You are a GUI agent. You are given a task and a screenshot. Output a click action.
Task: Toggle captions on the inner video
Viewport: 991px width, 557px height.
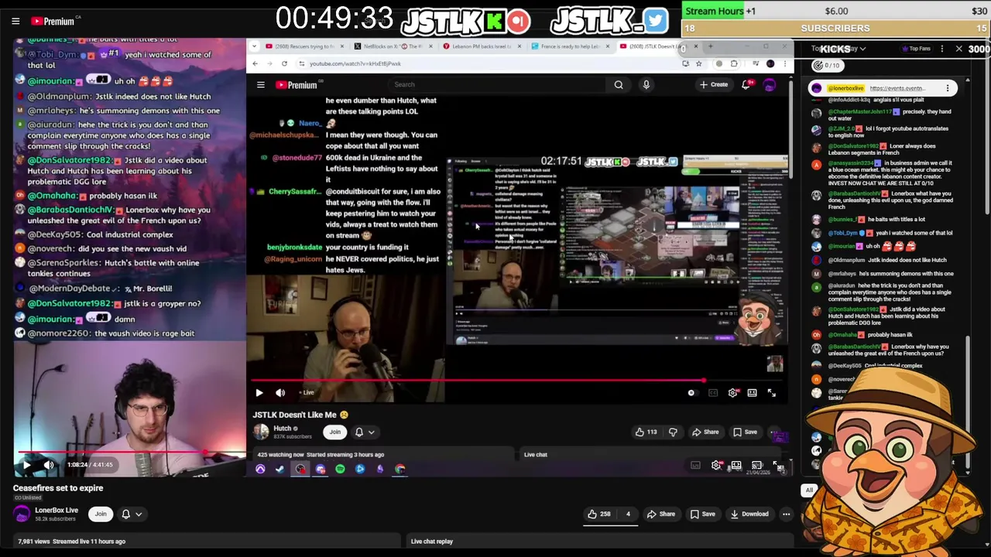[x=713, y=393]
